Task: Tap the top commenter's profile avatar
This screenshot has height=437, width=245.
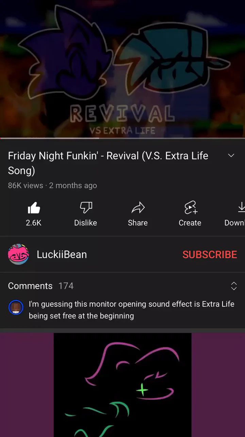Action: point(16,308)
